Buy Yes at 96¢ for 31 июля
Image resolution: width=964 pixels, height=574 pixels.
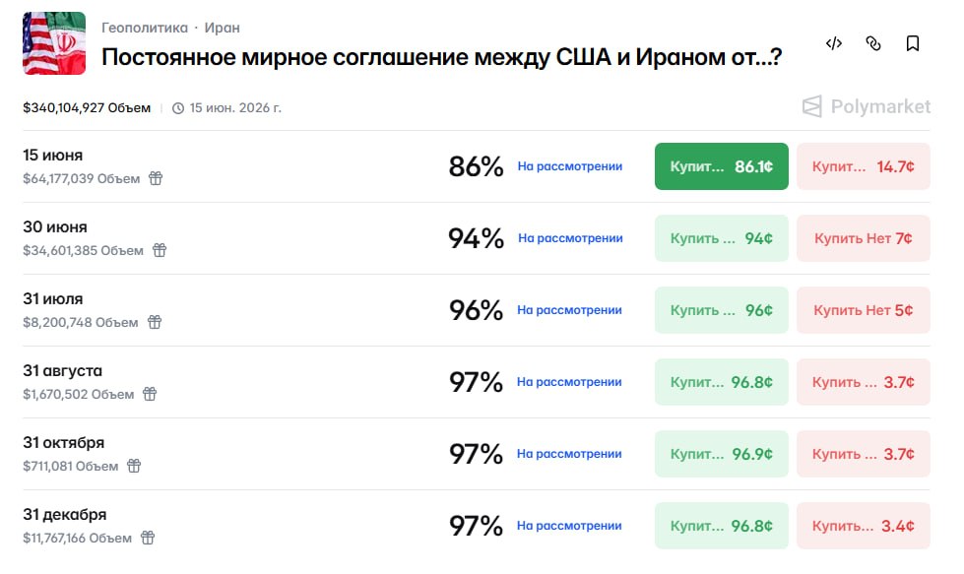point(721,310)
